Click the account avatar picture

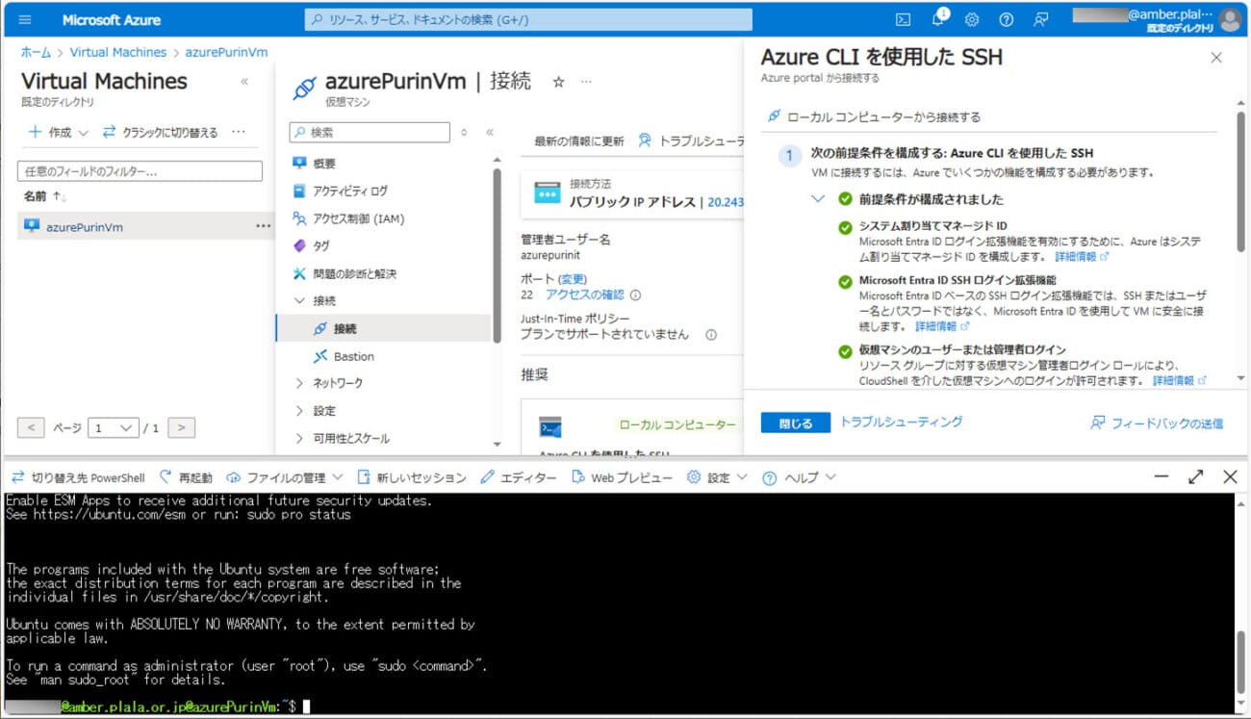click(1230, 19)
